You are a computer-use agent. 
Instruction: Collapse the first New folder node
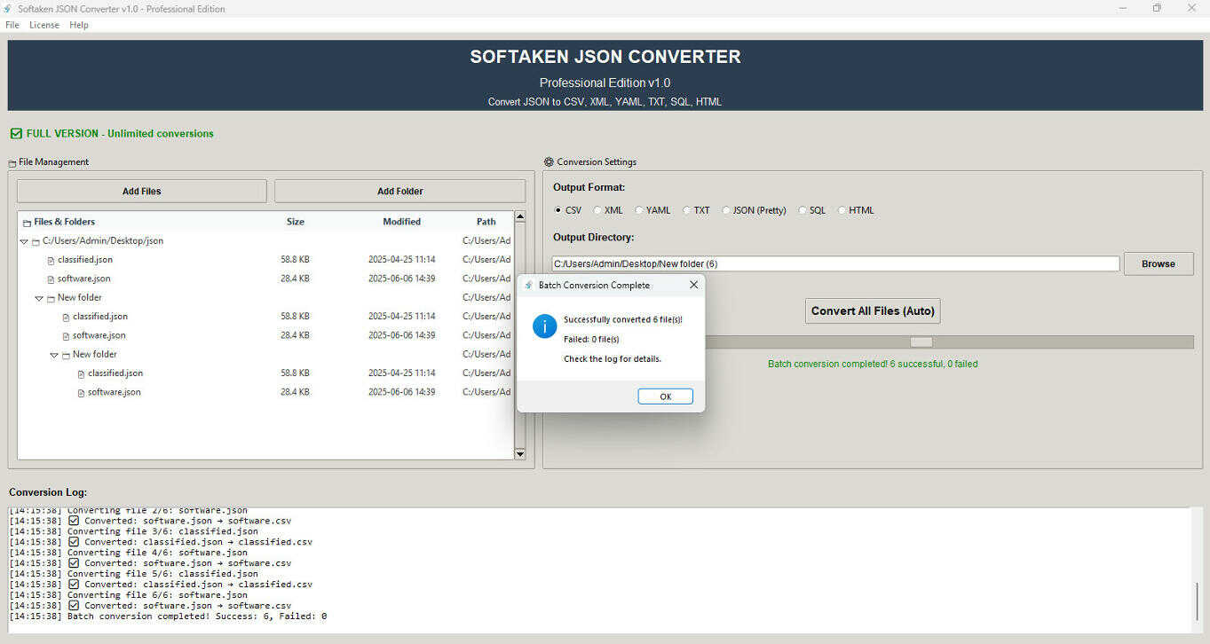click(38, 297)
